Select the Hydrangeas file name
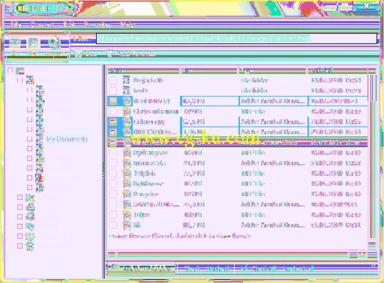The image size is (384, 283). click(150, 153)
